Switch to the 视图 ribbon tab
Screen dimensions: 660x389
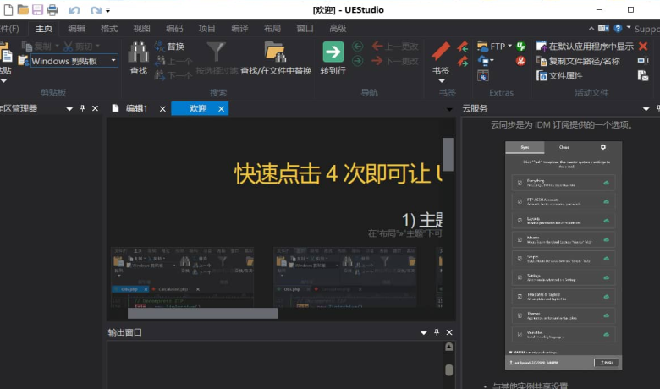[x=141, y=29]
